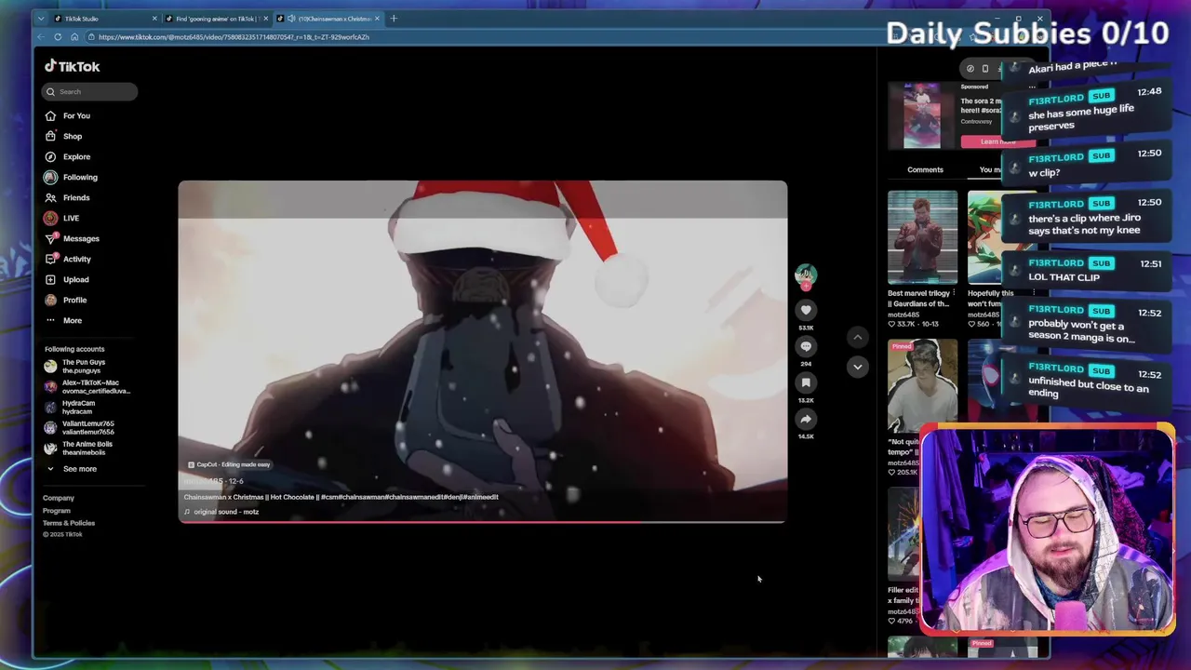Open the compass icon in floating toolbar
The height and width of the screenshot is (670, 1191).
tap(970, 68)
